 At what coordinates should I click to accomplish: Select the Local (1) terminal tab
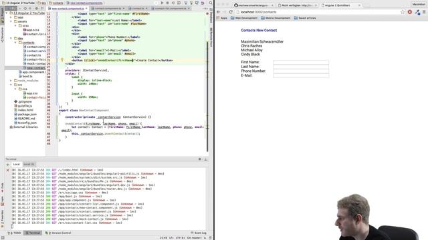[x=29, y=165]
